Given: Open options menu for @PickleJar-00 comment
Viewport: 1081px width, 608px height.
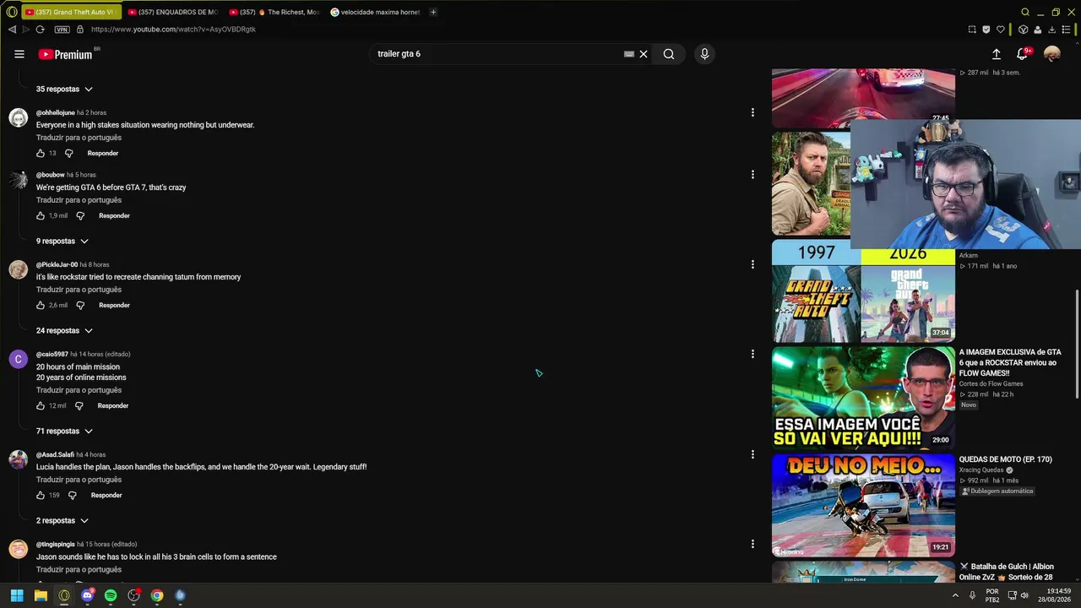Looking at the screenshot, I should pos(752,264).
